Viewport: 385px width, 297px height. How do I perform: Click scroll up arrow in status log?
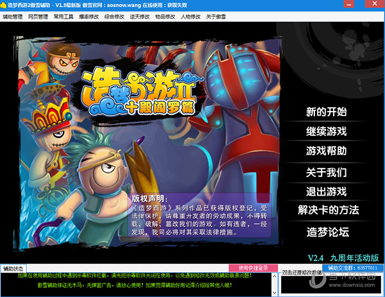275,276
